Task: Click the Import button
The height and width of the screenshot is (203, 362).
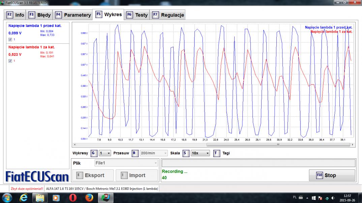Action: pos(137,175)
